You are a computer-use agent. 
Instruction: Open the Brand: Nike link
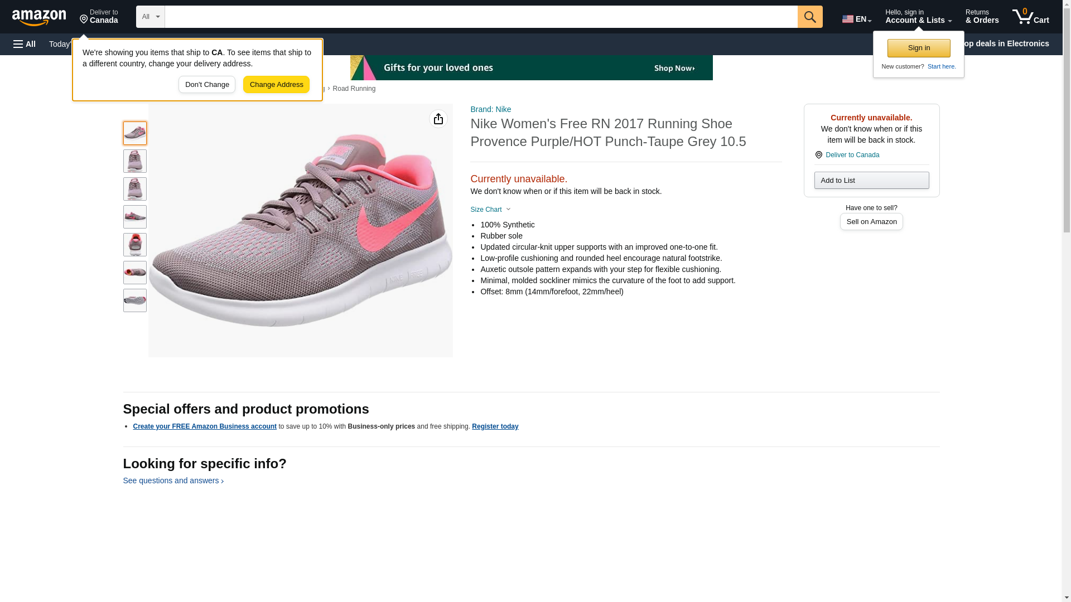coord(490,109)
